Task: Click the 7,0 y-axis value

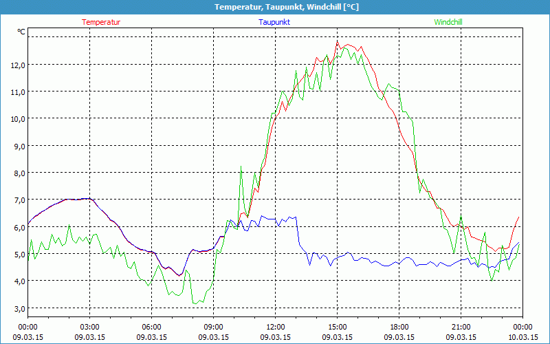Action: 20,200
